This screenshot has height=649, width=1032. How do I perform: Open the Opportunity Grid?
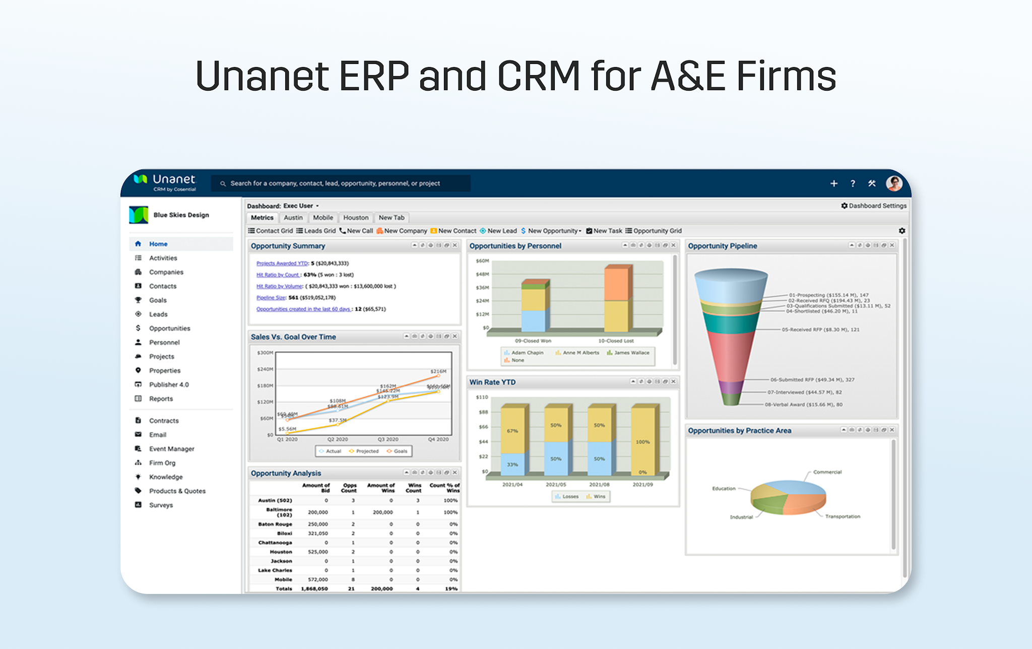pos(654,231)
